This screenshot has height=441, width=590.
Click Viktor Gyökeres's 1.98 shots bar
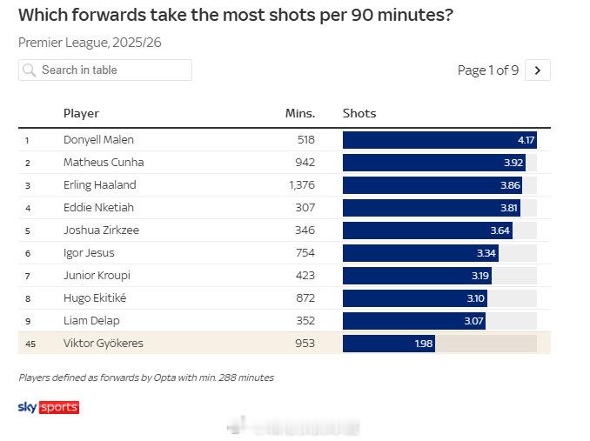[x=388, y=344]
